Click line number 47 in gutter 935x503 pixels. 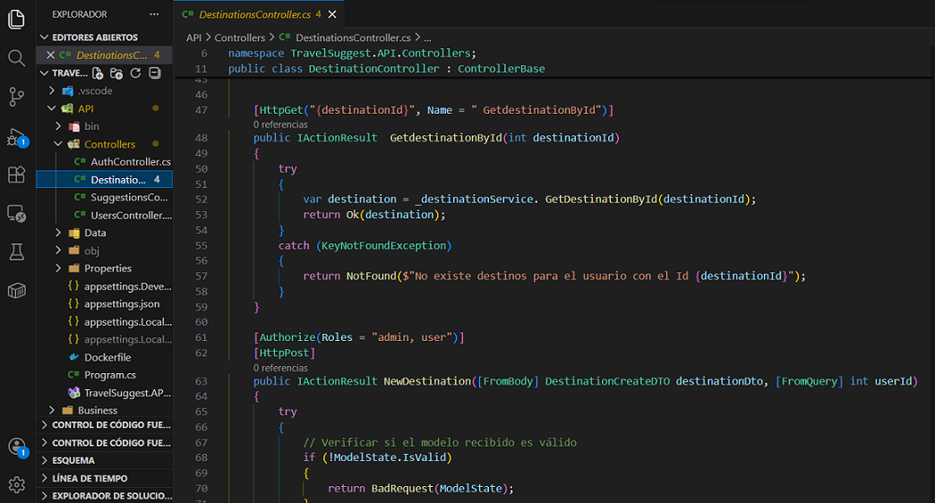pos(201,110)
